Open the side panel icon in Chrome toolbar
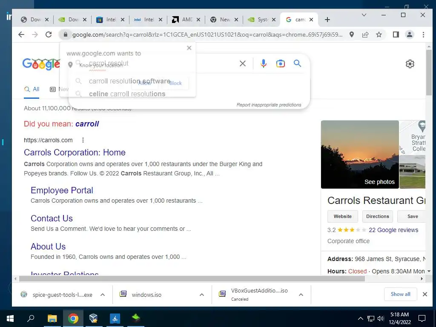Image resolution: width=436 pixels, height=327 pixels. 396,34
